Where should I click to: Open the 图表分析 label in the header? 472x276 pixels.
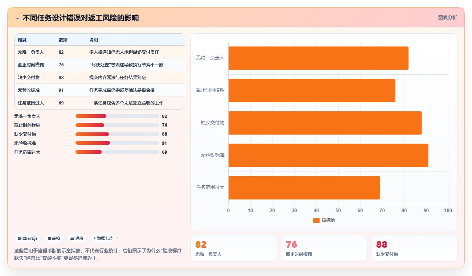[447, 17]
